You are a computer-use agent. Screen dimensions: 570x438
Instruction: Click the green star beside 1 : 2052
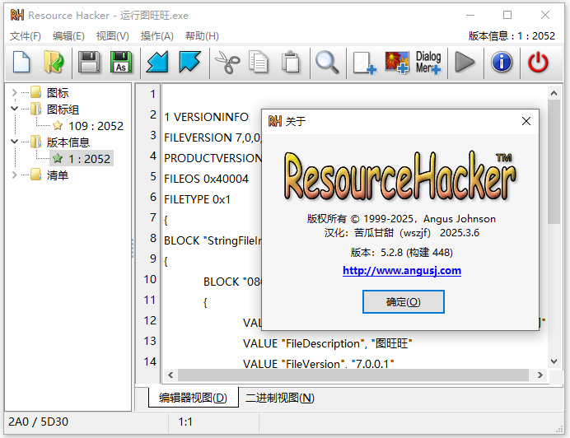(x=58, y=158)
